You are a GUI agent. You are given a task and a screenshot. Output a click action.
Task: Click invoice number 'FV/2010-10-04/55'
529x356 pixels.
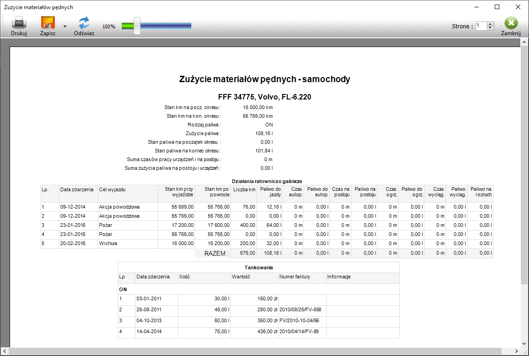coord(299,320)
